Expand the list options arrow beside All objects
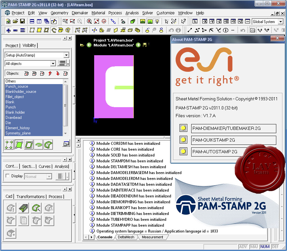The image size is (287, 251). click(68, 63)
